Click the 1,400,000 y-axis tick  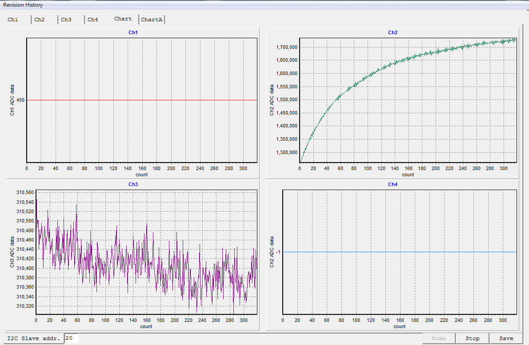coord(287,126)
